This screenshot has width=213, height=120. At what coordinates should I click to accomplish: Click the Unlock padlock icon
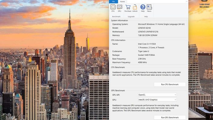(x=135, y=8)
